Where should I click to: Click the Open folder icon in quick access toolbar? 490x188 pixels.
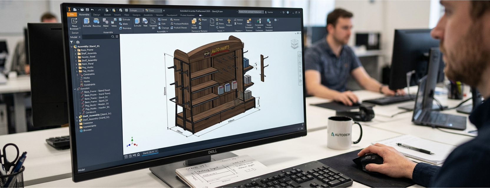[x=82, y=10]
